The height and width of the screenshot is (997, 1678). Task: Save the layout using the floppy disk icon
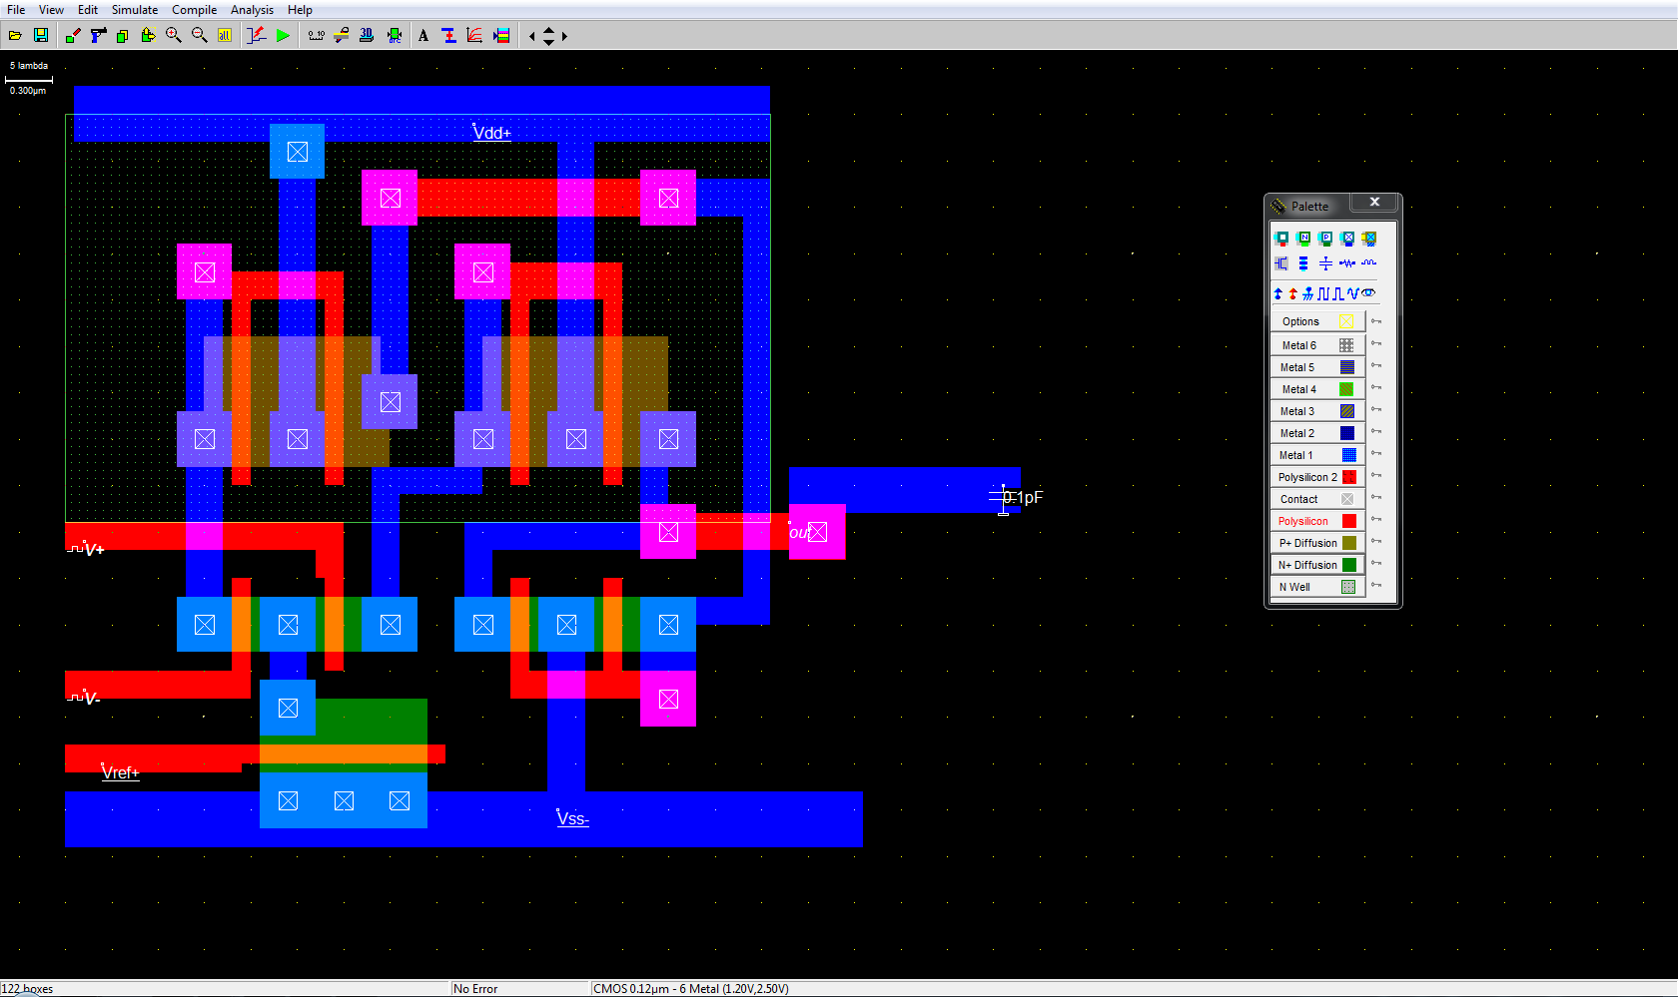pos(41,36)
